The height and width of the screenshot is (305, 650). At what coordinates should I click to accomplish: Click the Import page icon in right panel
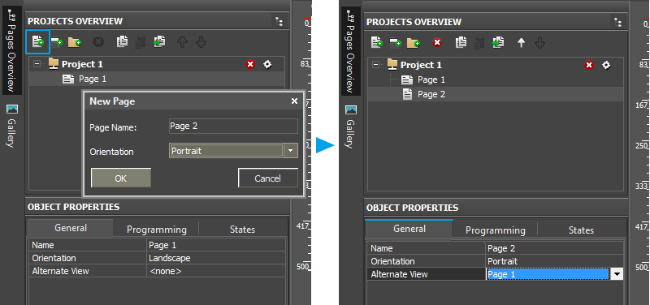(x=498, y=42)
